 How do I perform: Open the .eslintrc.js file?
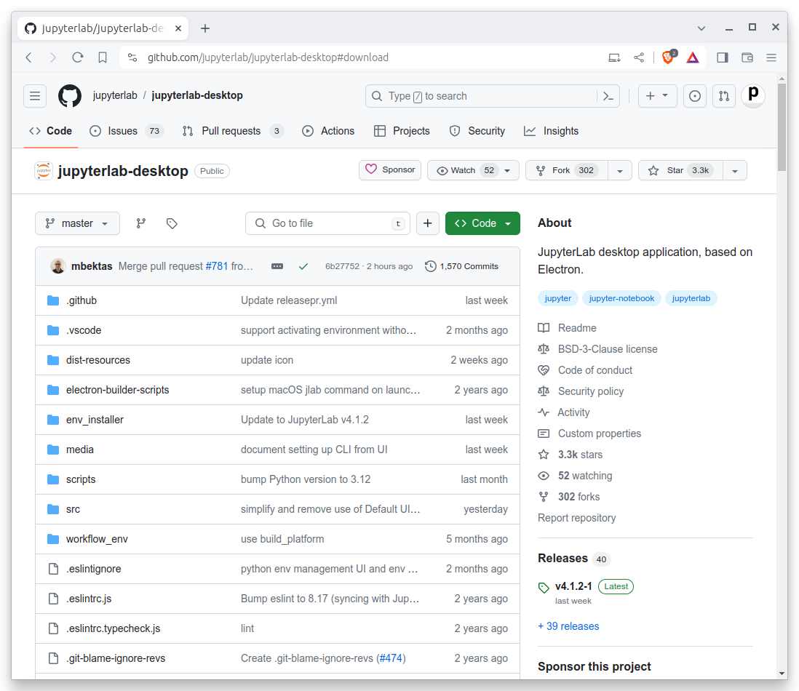tap(89, 599)
